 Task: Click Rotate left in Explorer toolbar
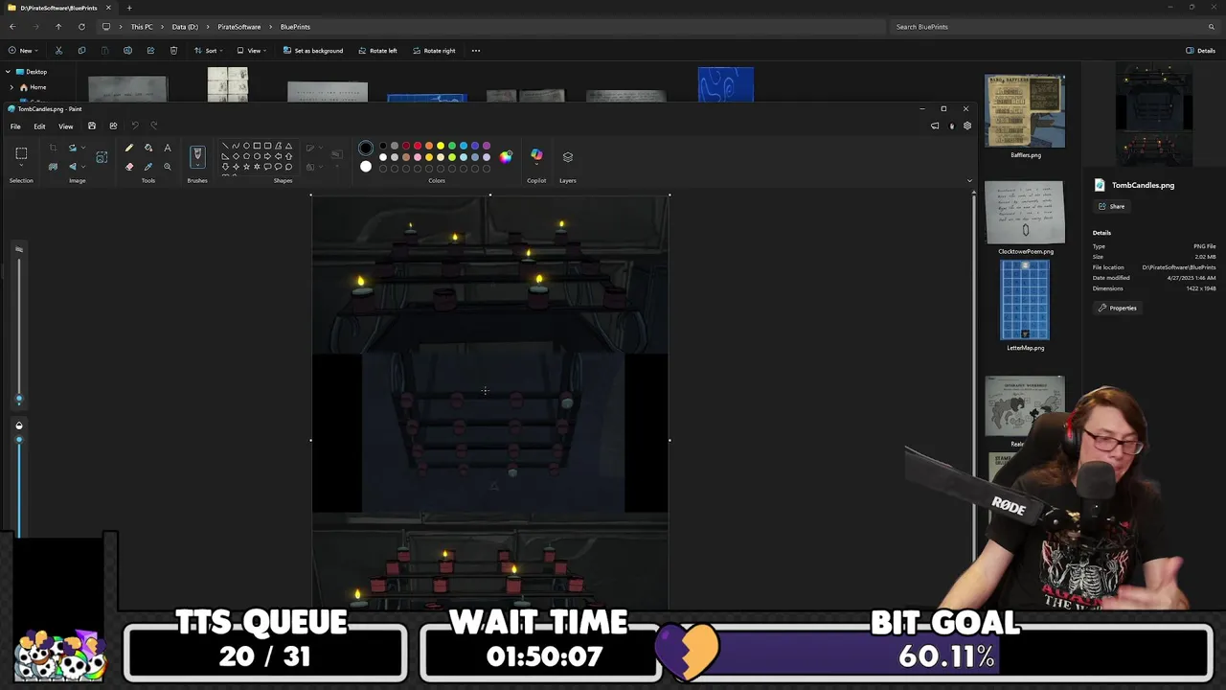coord(377,51)
